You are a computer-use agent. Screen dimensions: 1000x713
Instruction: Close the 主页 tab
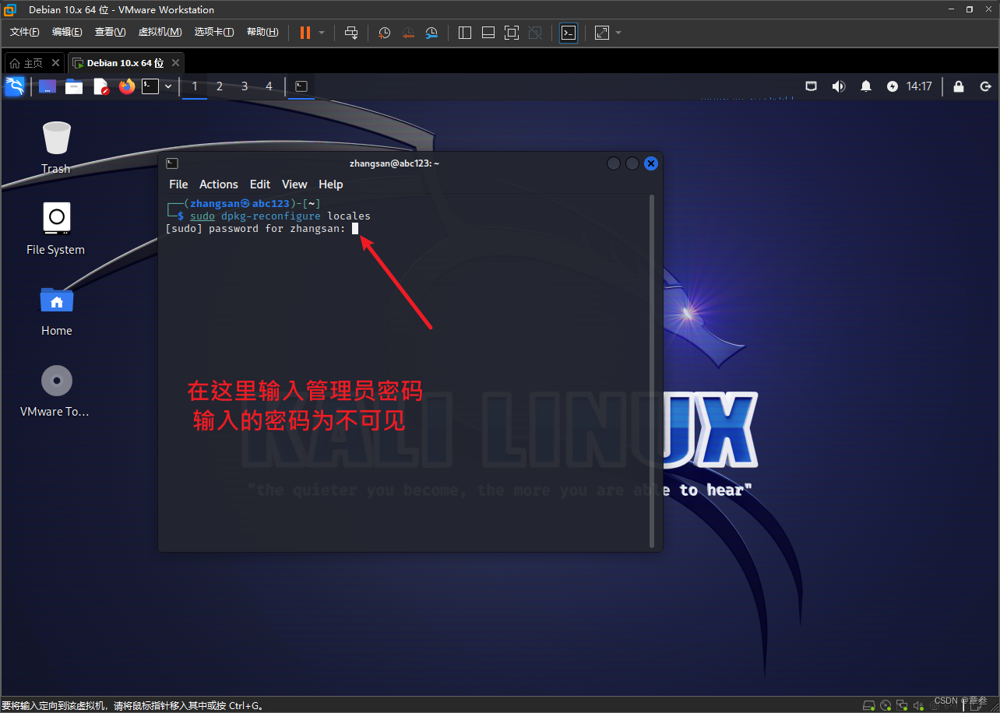[56, 63]
